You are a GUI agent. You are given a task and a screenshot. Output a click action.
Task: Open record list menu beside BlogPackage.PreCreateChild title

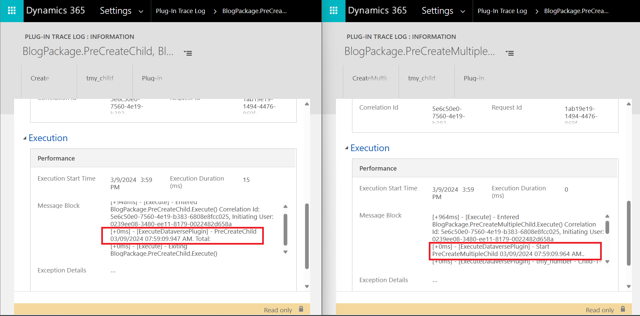coord(188,53)
